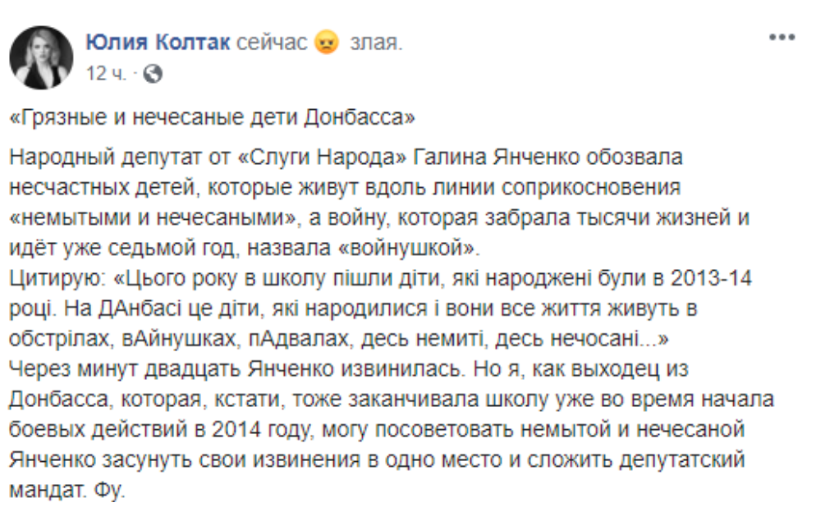Open the '12 ч.' post timestamp
This screenshot has height=530, width=816.
tap(106, 73)
